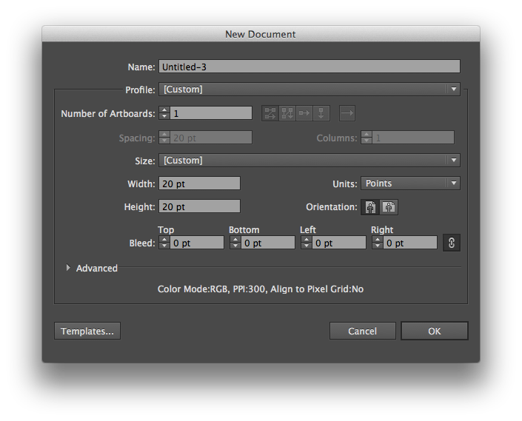522x421 pixels.
Task: Click the Cancel button
Action: pyautogui.click(x=363, y=331)
